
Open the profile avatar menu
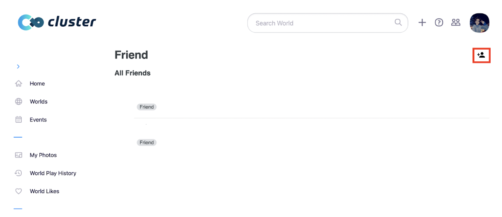479,23
